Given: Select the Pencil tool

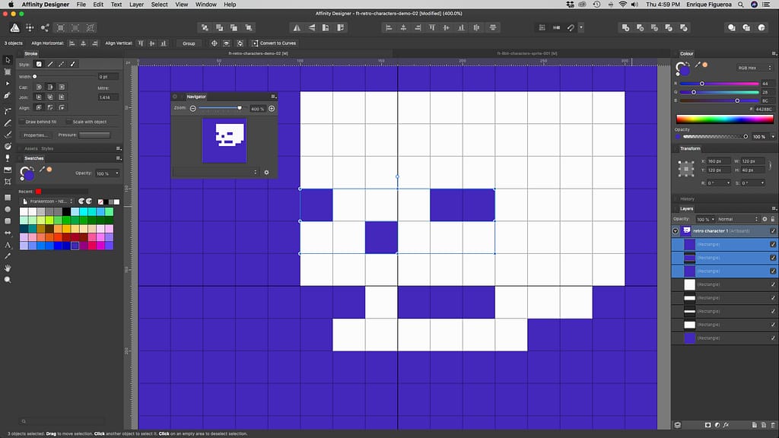Looking at the screenshot, I should click(x=8, y=122).
